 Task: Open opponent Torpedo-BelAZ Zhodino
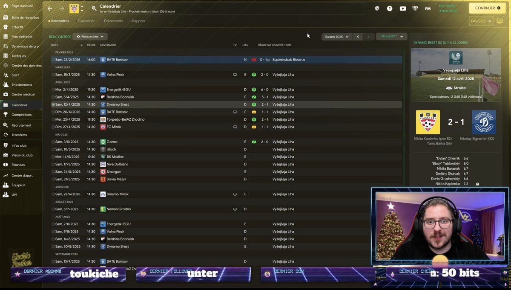[126, 119]
